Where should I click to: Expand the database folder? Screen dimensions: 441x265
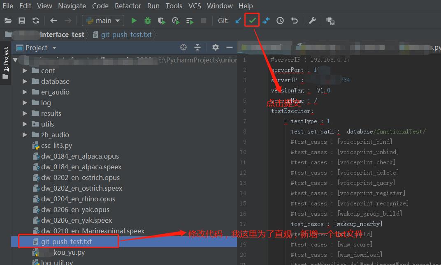pyautogui.click(x=25, y=81)
